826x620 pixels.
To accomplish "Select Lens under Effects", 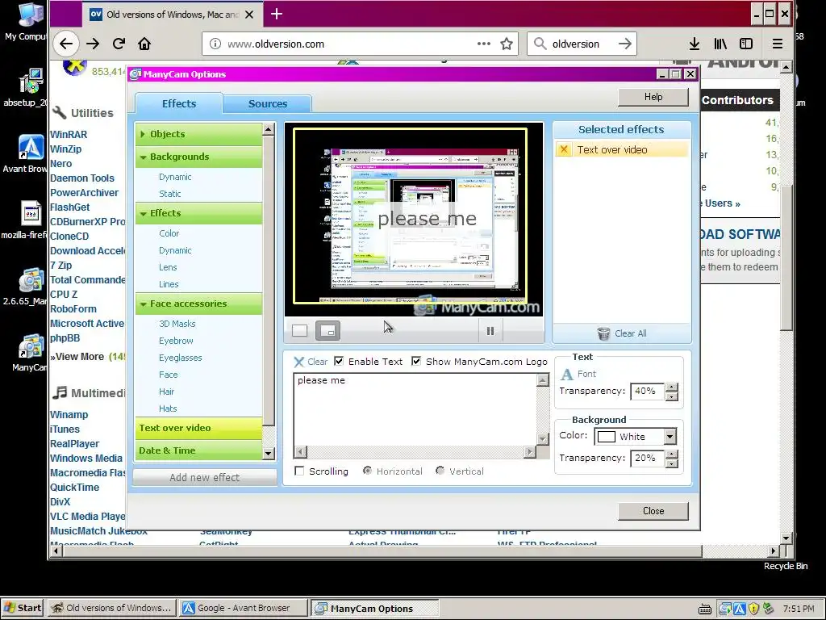I will pos(168,267).
